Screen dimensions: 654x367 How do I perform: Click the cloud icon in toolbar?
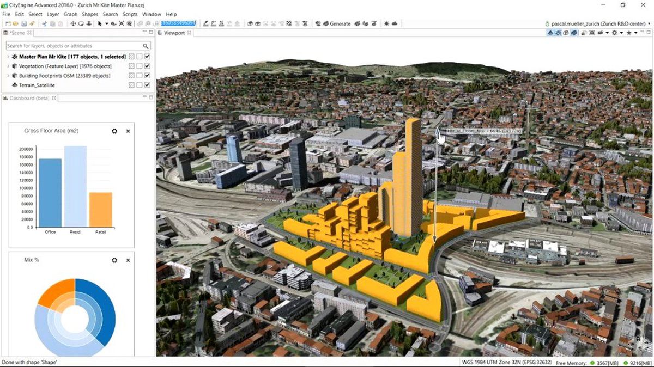point(395,23)
